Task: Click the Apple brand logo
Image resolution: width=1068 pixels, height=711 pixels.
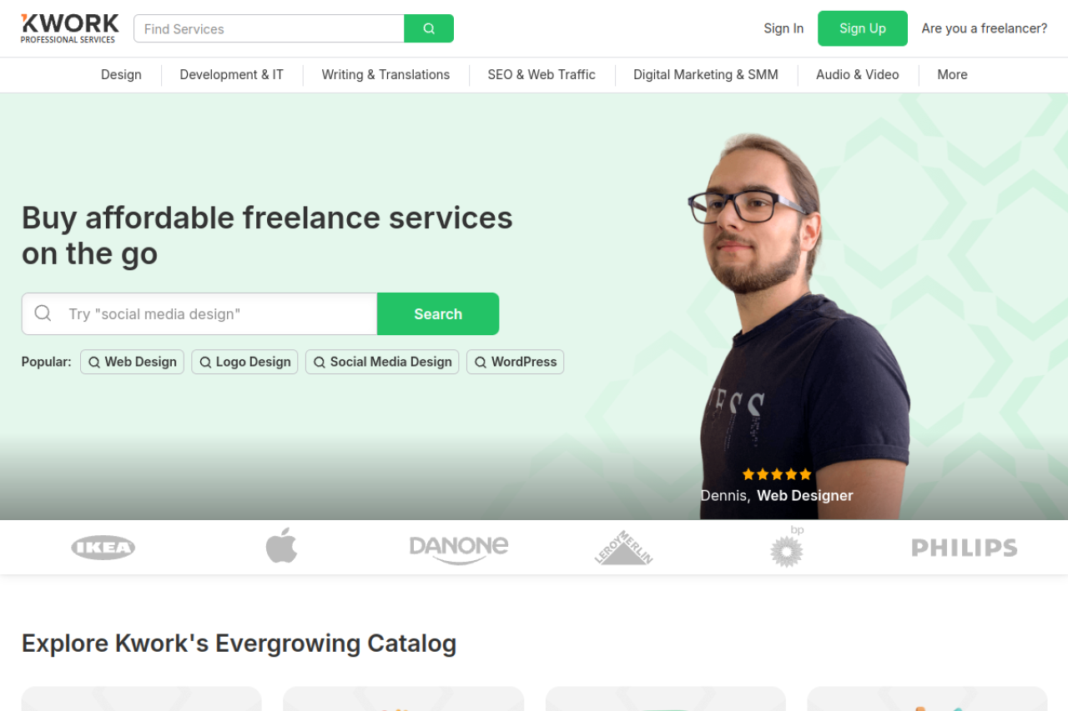Action: [282, 546]
